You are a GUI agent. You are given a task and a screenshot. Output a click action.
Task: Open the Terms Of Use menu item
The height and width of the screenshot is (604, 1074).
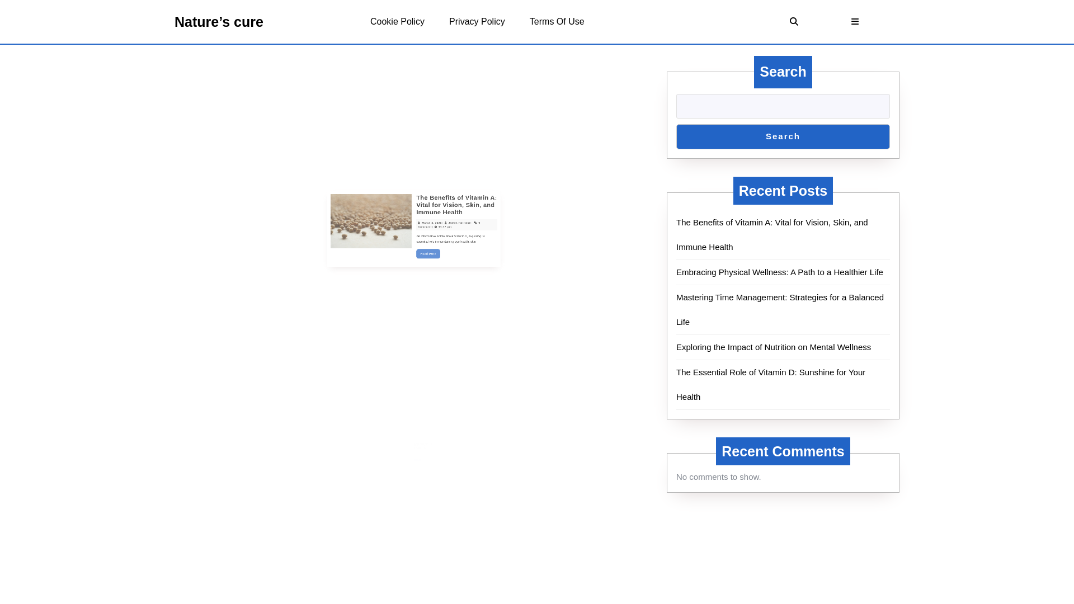pyautogui.click(x=557, y=21)
